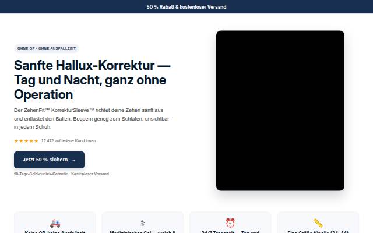The image size is (373, 233).
Task: Click the "12.472 zufriedene Kund:innen" text
Action: pyautogui.click(x=69, y=141)
